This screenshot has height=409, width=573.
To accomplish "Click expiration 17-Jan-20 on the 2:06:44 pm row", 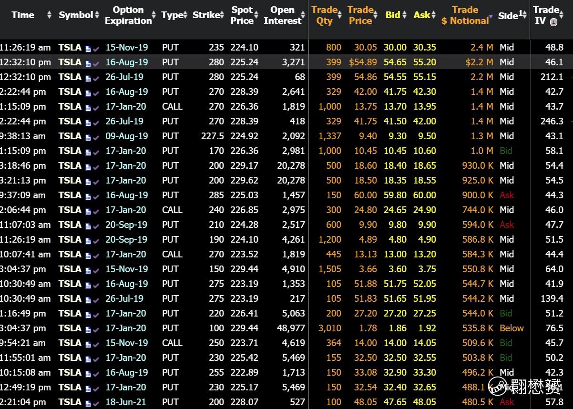I will pyautogui.click(x=126, y=210).
